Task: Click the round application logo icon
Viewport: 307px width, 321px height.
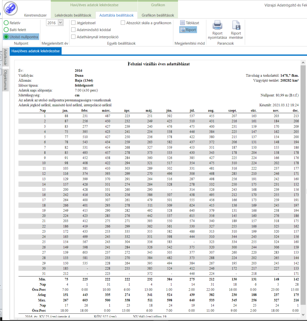Action: [11, 8]
